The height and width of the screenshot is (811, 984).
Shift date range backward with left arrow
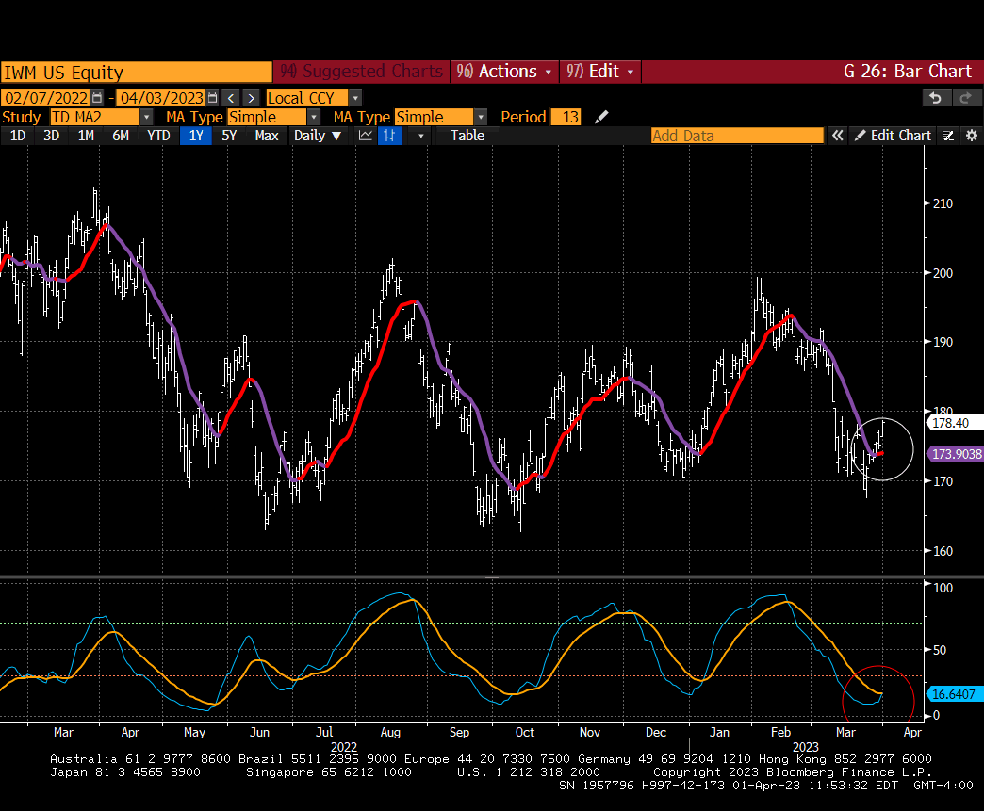pyautogui.click(x=231, y=99)
